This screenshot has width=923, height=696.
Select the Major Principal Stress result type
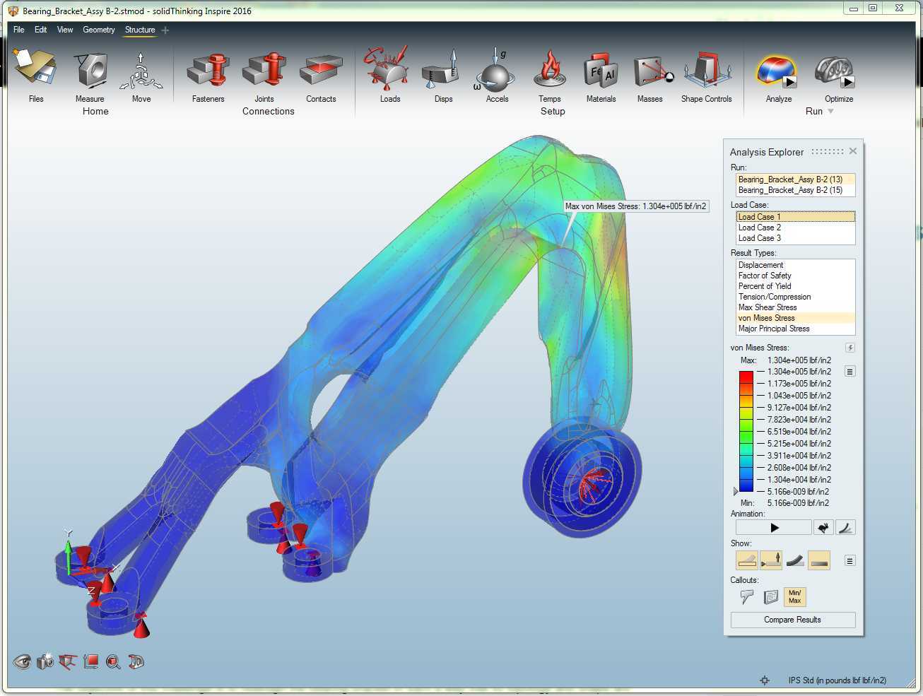(795, 329)
